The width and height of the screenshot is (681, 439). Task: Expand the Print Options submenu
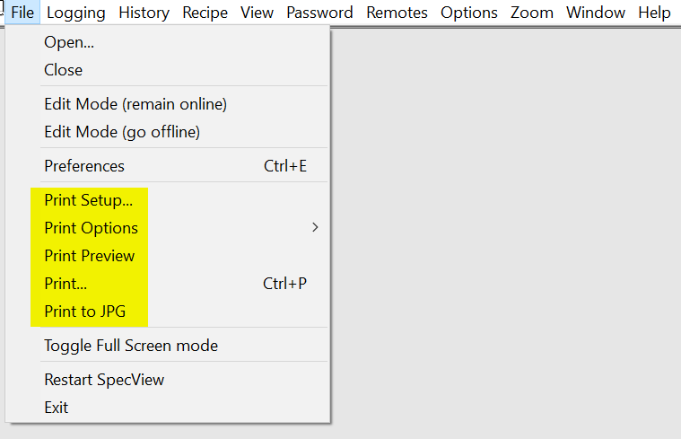[91, 228]
